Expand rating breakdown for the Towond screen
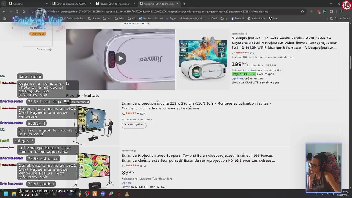The height and width of the screenshot is (198, 352). pos(138,166)
